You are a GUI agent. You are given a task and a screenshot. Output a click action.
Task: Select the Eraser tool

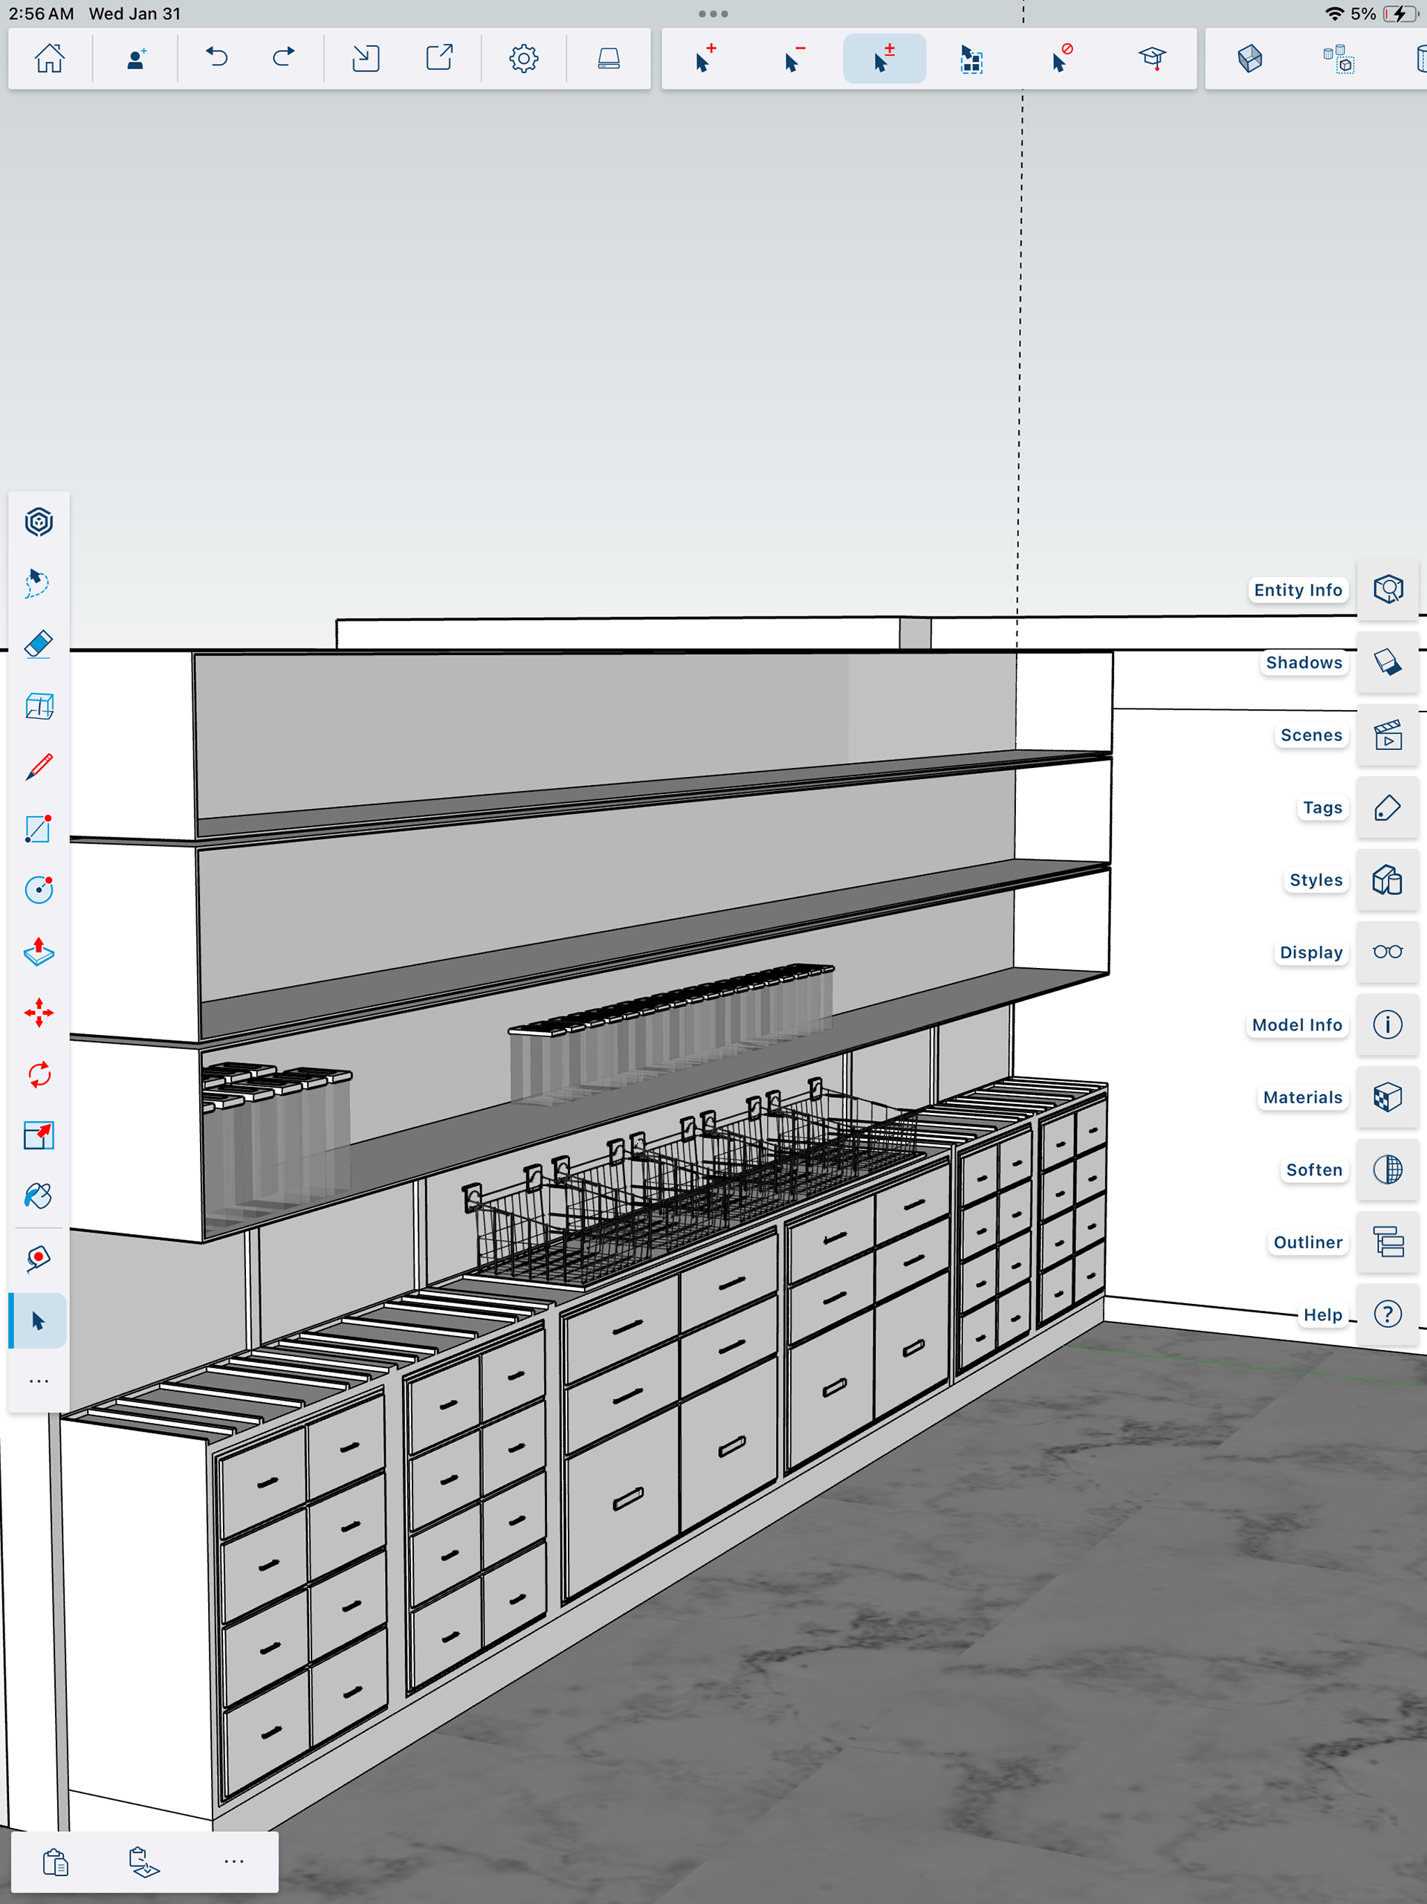point(39,645)
